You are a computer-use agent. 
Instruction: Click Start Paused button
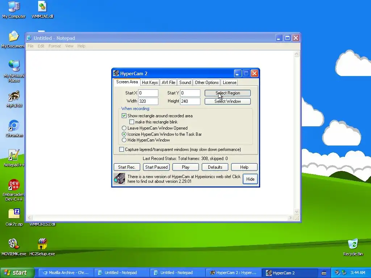157,167
